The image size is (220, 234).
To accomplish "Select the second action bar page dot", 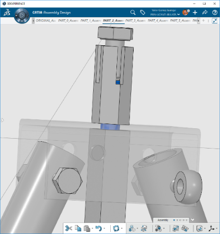I will click(x=177, y=220).
